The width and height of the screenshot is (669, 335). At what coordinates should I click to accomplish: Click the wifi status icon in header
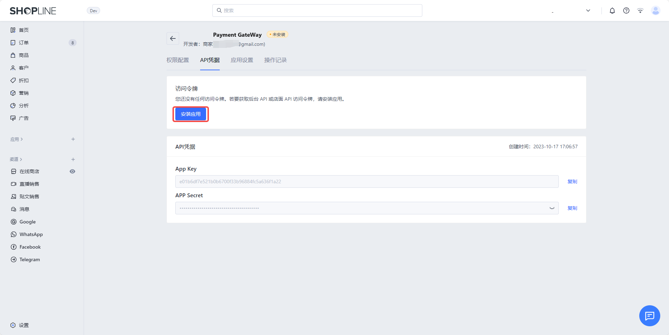[x=640, y=10]
